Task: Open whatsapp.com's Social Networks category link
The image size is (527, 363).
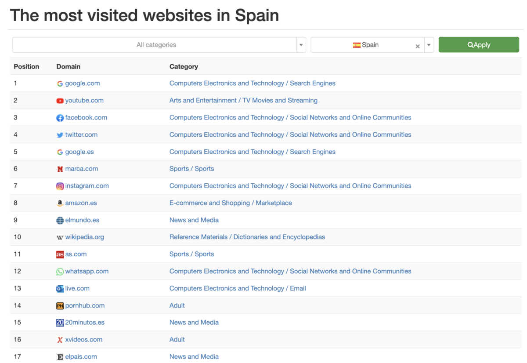Action: click(290, 272)
